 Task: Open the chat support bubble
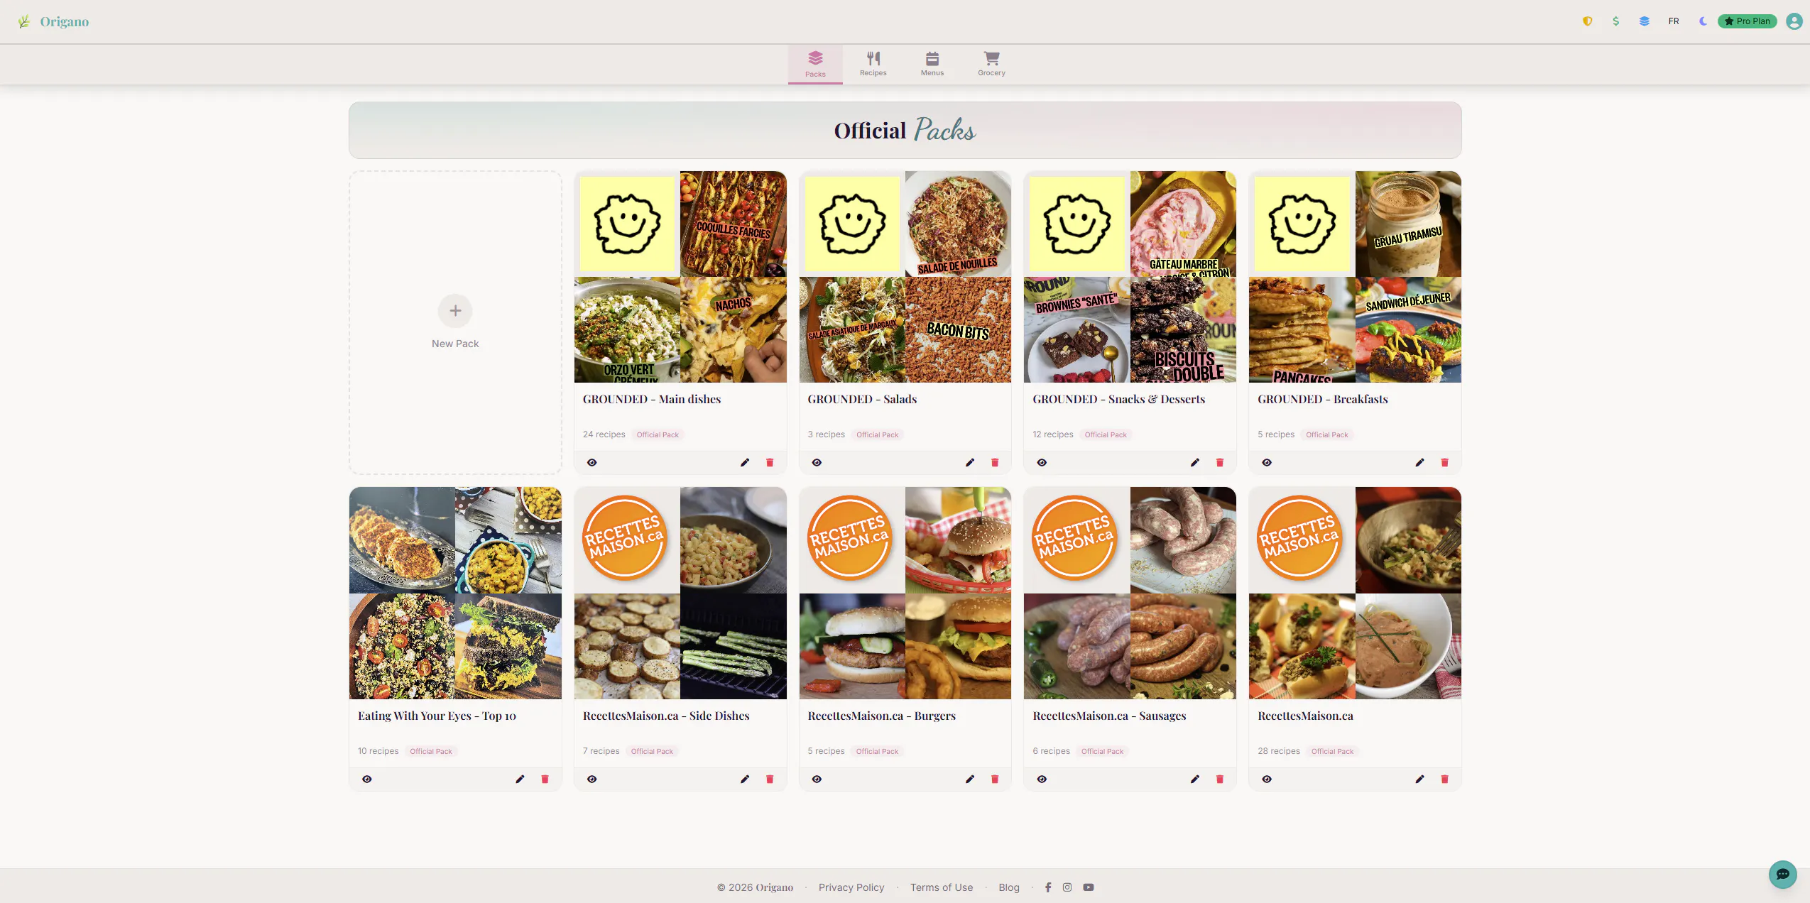[x=1782, y=875]
